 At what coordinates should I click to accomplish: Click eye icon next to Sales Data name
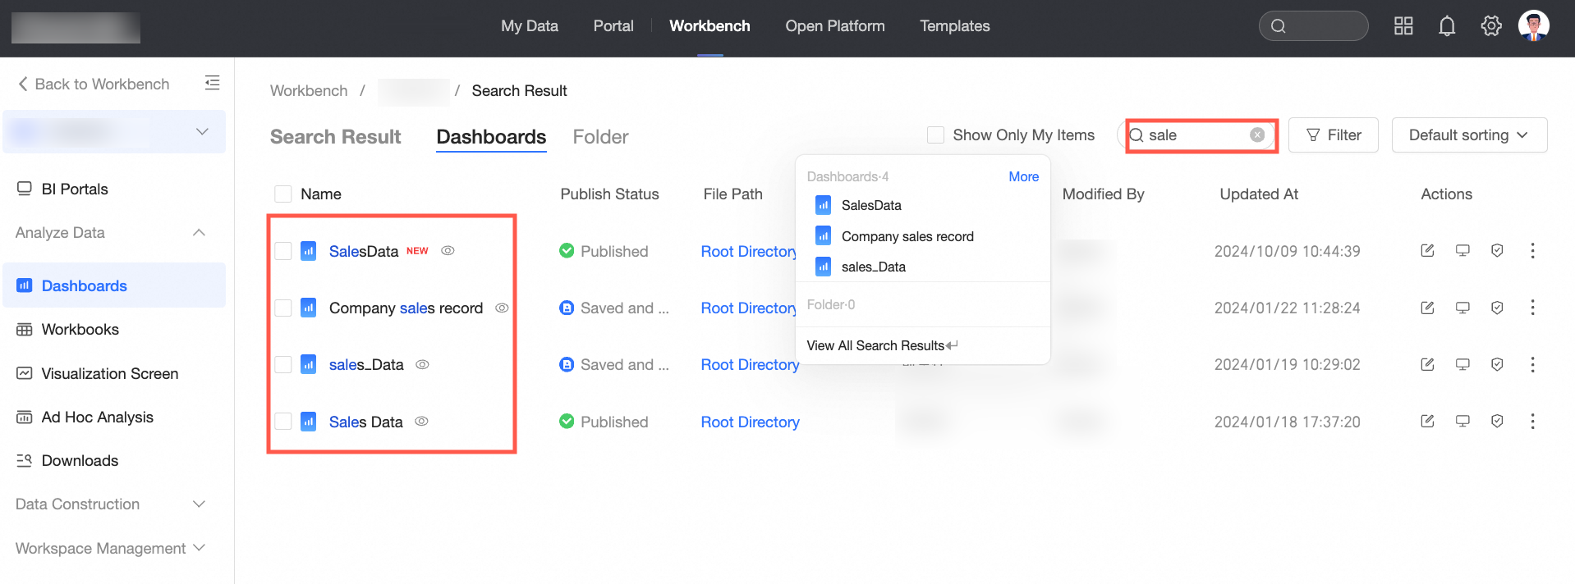[x=421, y=421]
